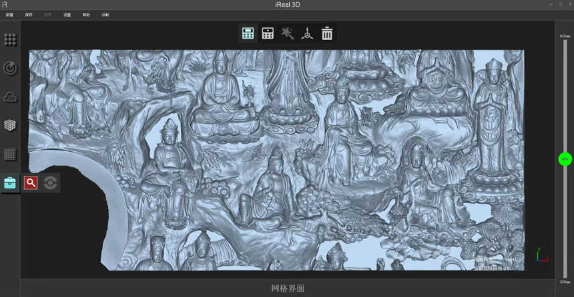
Task: Select the mesh cube icon in sidebar
Action: click(x=10, y=125)
